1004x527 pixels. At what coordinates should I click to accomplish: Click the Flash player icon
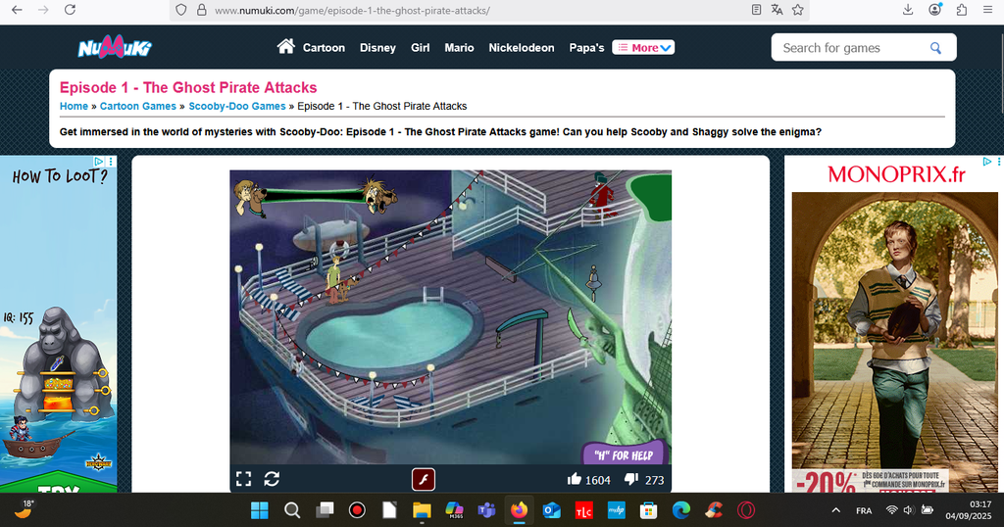pos(424,479)
